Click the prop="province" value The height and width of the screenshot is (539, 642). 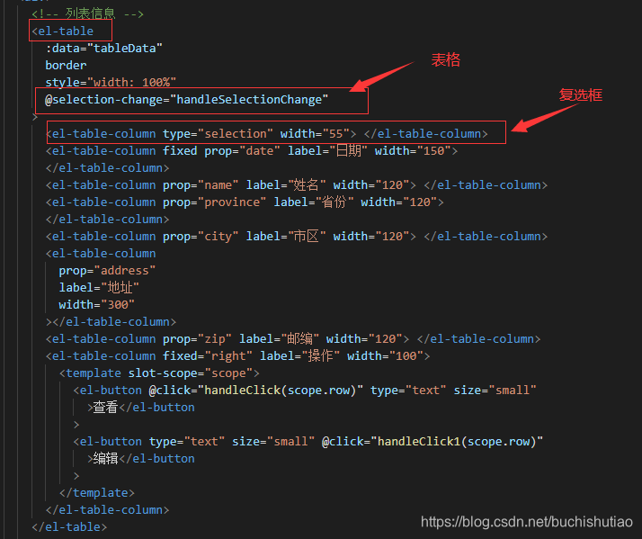[232, 202]
